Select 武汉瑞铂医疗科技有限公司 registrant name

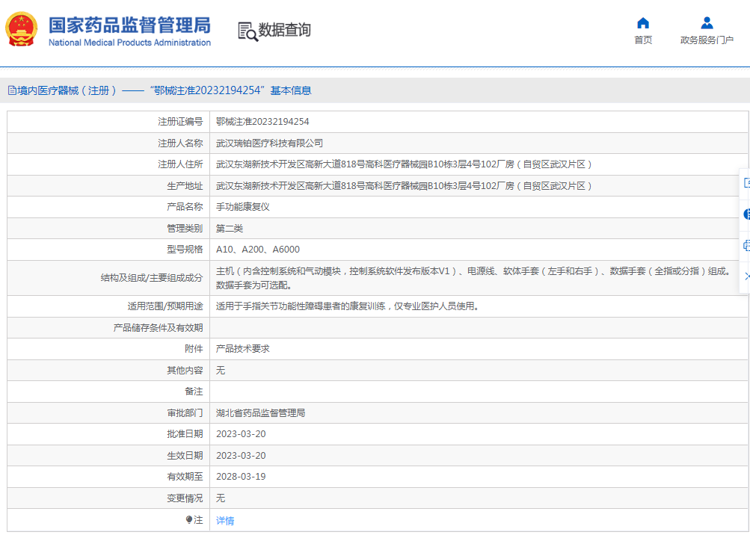tap(269, 143)
